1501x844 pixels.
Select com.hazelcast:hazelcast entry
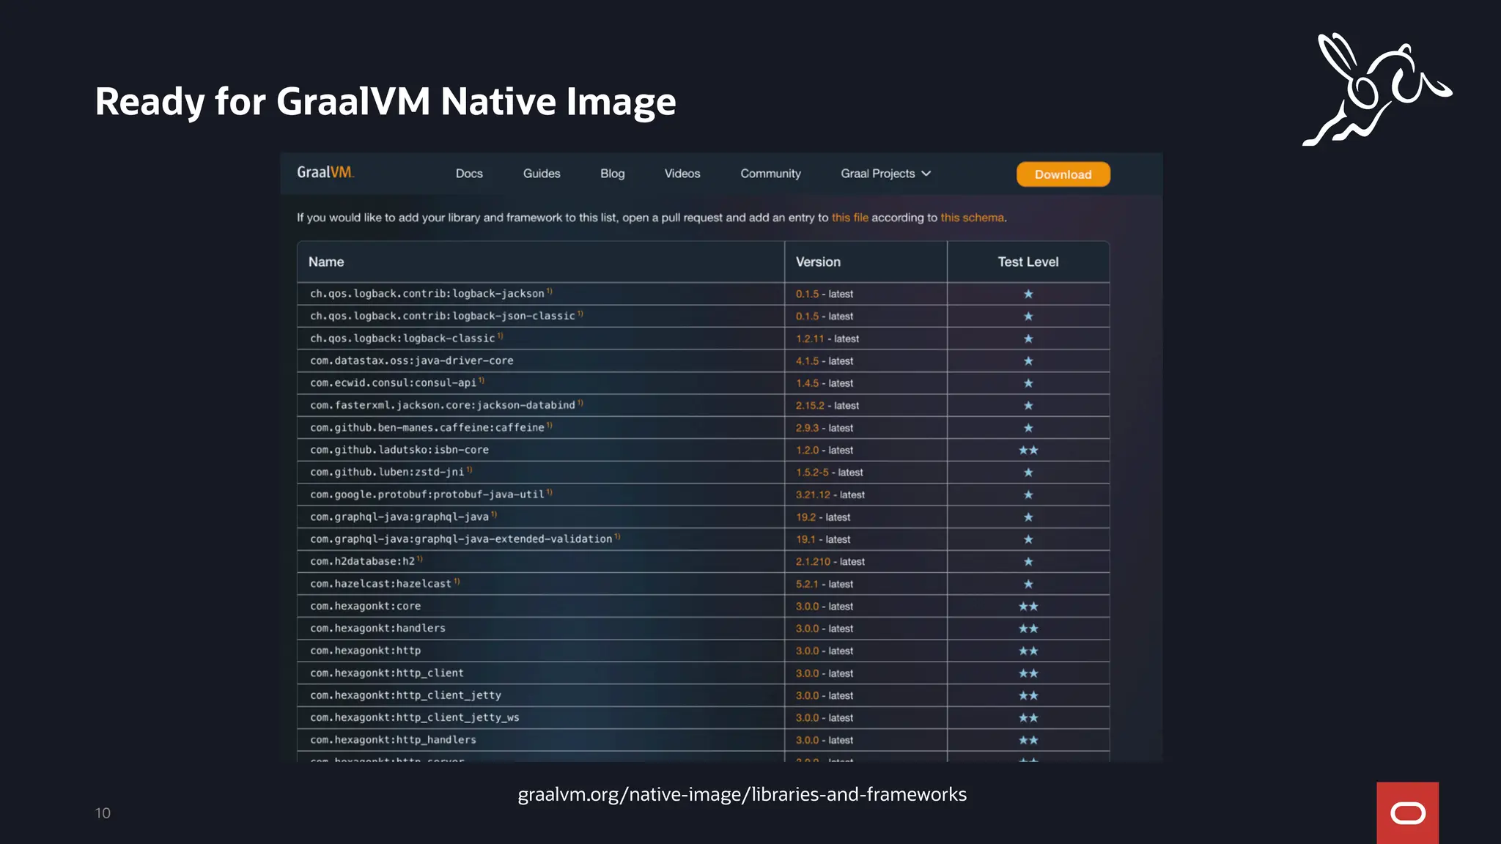pos(380,584)
